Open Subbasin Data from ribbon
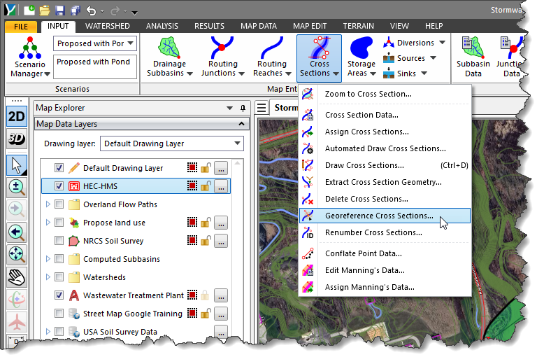537x357 pixels. tap(473, 57)
